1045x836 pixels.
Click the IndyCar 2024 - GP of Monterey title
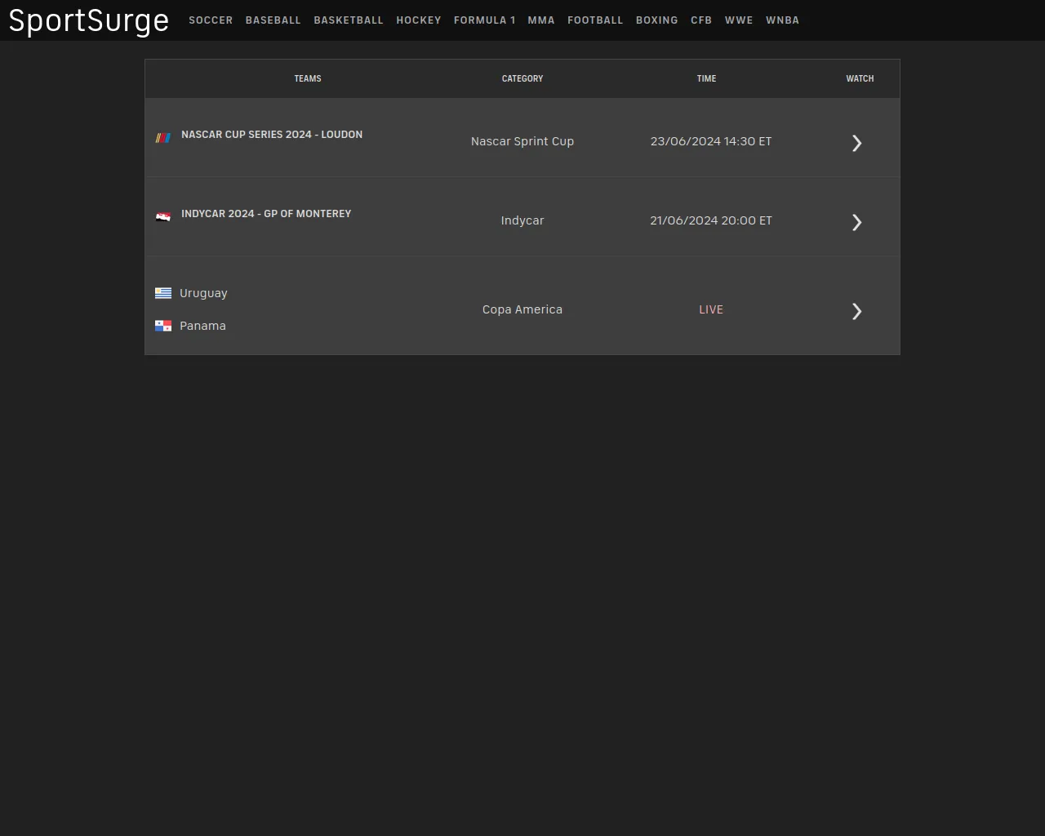266,214
